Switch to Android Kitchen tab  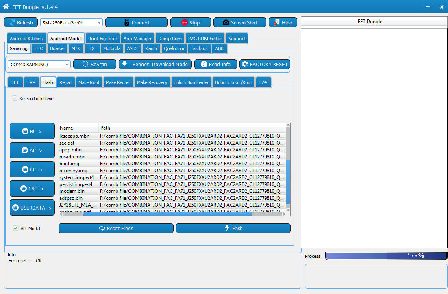pyautogui.click(x=26, y=39)
